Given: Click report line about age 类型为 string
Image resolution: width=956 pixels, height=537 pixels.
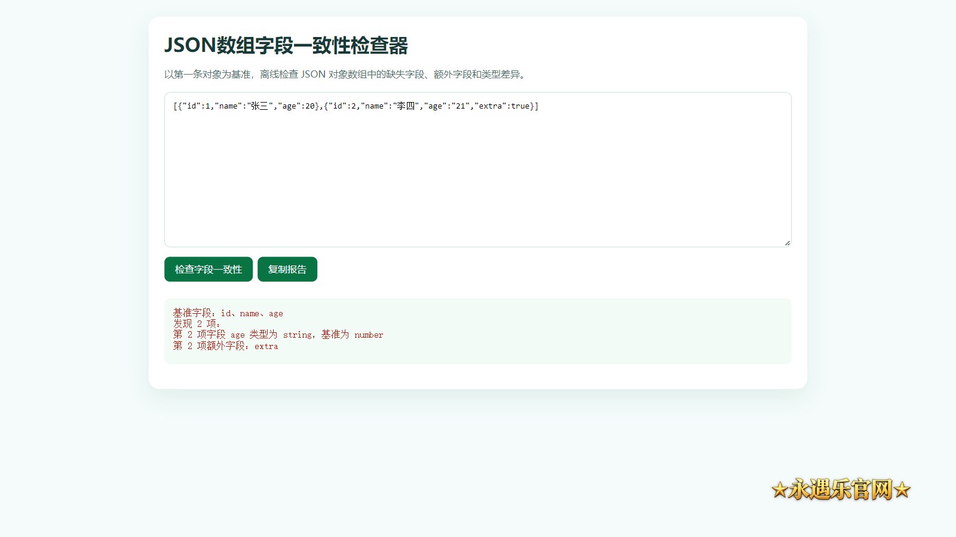Looking at the screenshot, I should [x=278, y=335].
